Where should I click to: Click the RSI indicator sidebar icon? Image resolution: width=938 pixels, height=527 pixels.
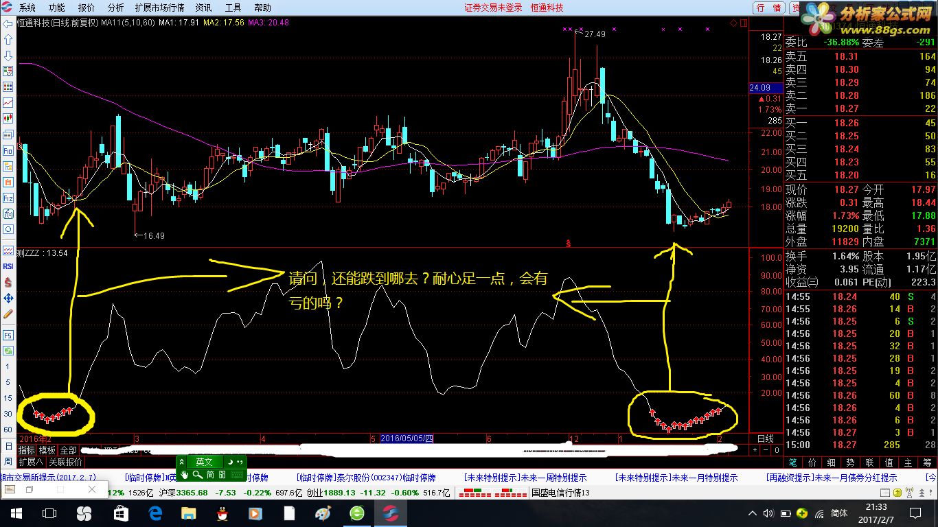pos(8,266)
